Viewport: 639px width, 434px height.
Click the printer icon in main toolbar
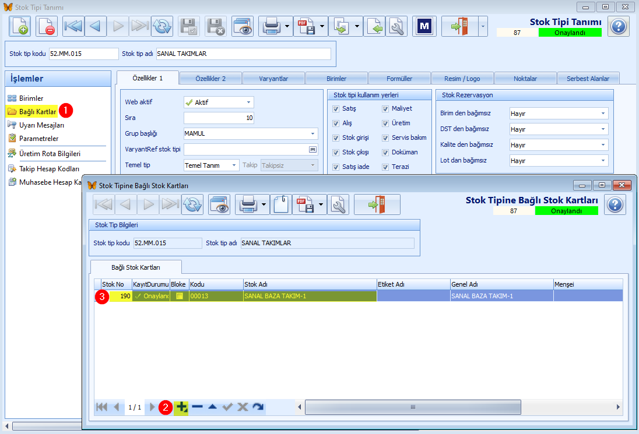point(271,26)
